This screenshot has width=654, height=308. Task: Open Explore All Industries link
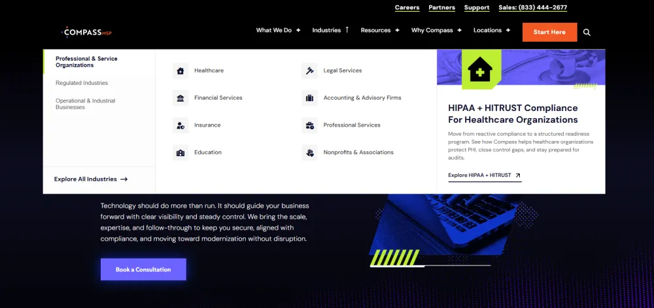pos(91,179)
